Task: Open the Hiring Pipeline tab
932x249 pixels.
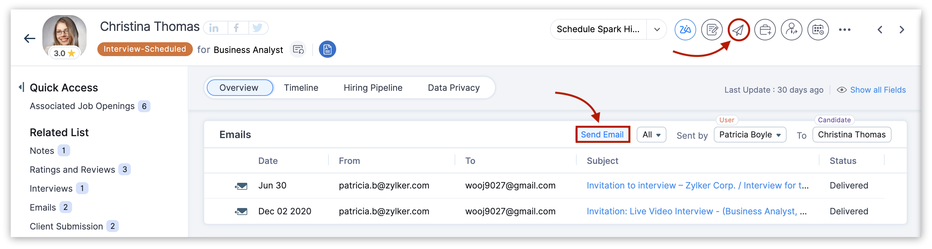Action: point(373,88)
